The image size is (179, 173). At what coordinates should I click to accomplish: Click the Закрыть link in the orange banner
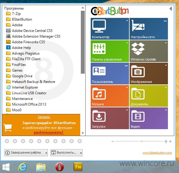(44, 117)
